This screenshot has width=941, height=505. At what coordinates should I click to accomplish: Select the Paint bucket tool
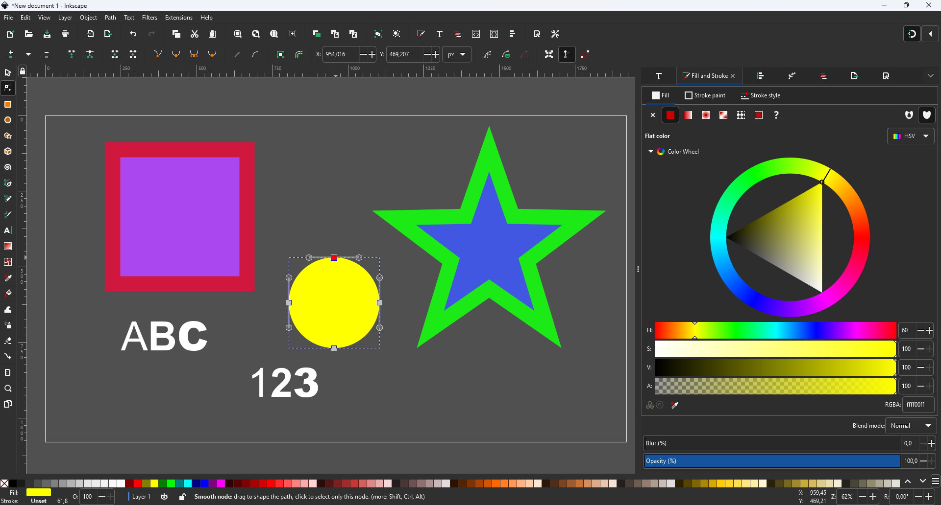tap(8, 293)
